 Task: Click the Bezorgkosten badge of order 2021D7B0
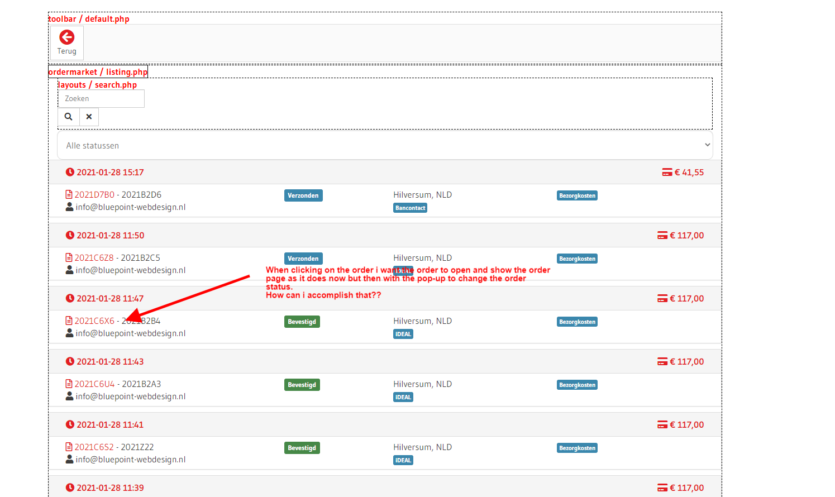coord(578,195)
